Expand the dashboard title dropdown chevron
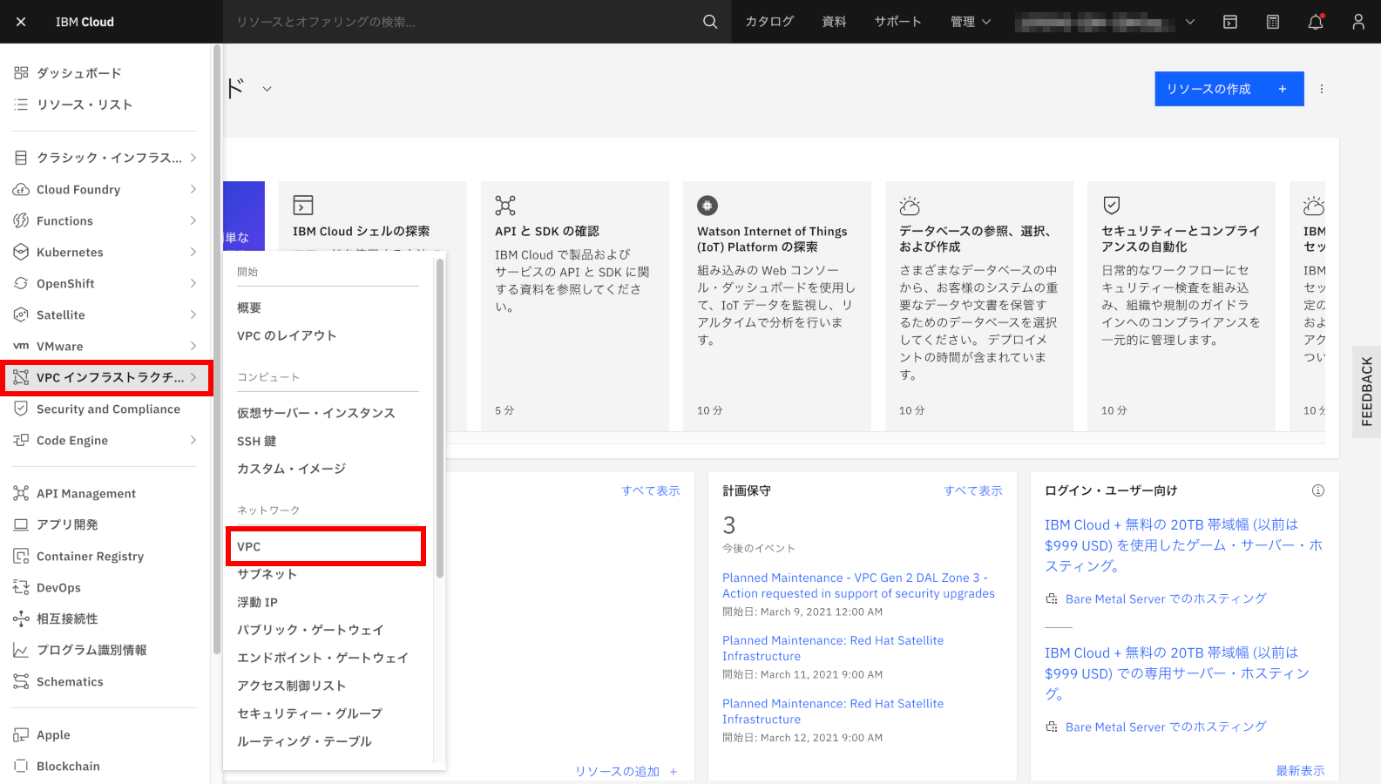Image resolution: width=1381 pixels, height=784 pixels. coord(267,89)
